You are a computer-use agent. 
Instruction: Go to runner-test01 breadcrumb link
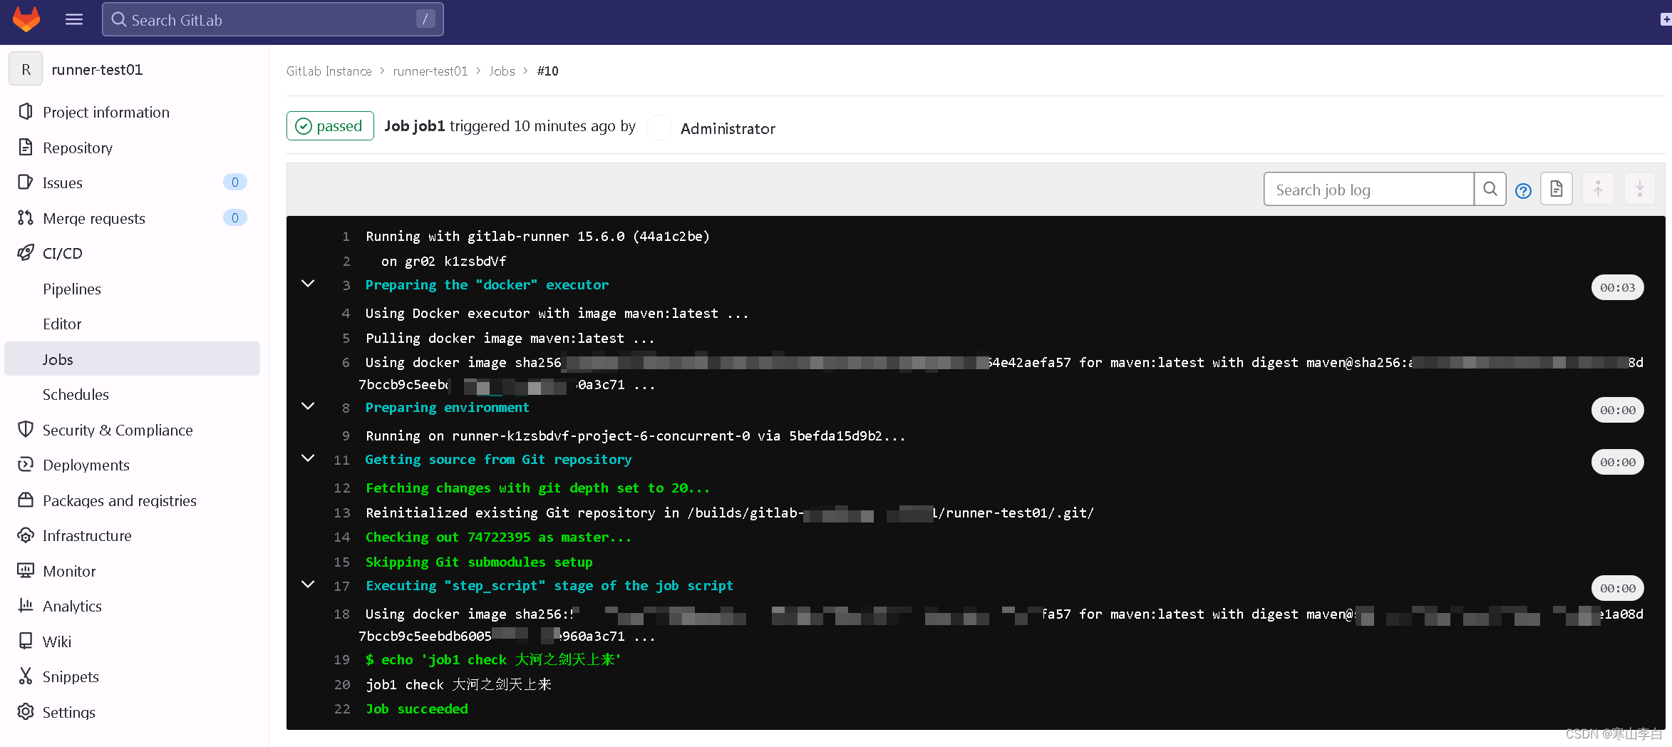pos(430,71)
